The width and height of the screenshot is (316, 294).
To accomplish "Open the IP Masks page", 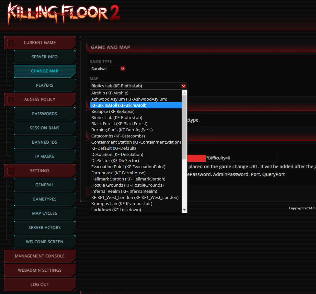I will click(45, 157).
